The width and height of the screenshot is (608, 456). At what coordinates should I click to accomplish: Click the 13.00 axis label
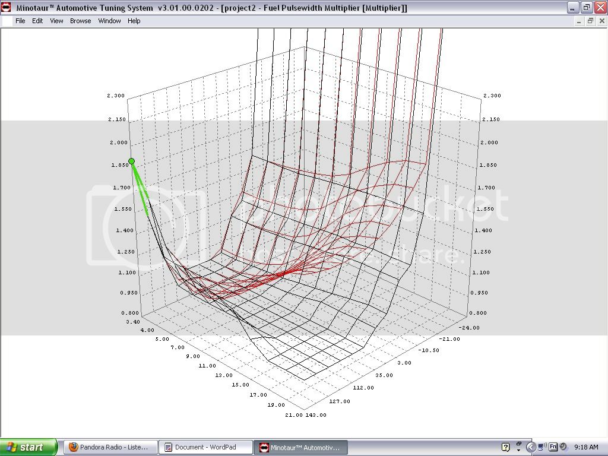pyautogui.click(x=224, y=375)
